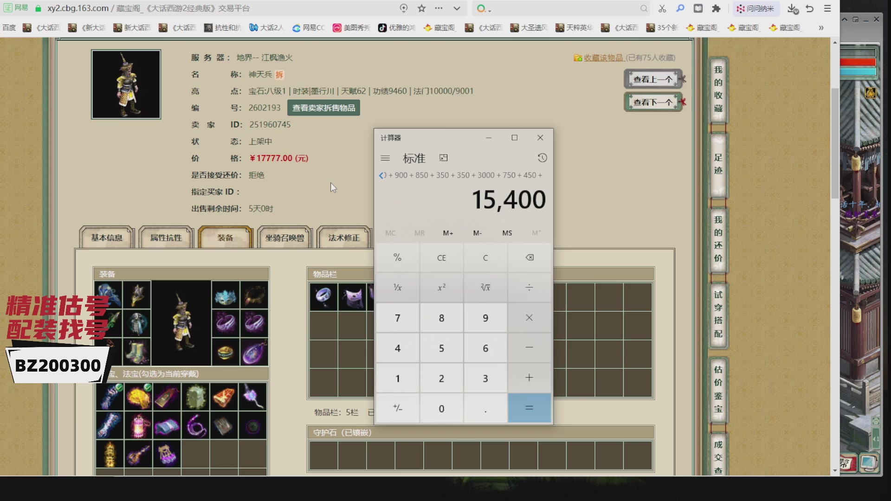Viewport: 891px width, 501px height.
Task: Open calculator hamburger navigation menu
Action: (385, 158)
